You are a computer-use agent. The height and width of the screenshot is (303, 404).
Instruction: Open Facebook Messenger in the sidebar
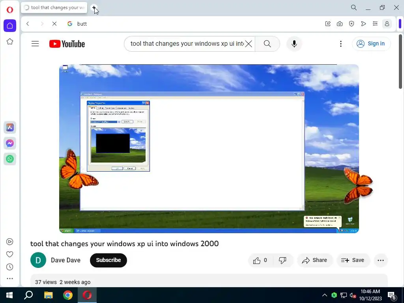point(10,143)
